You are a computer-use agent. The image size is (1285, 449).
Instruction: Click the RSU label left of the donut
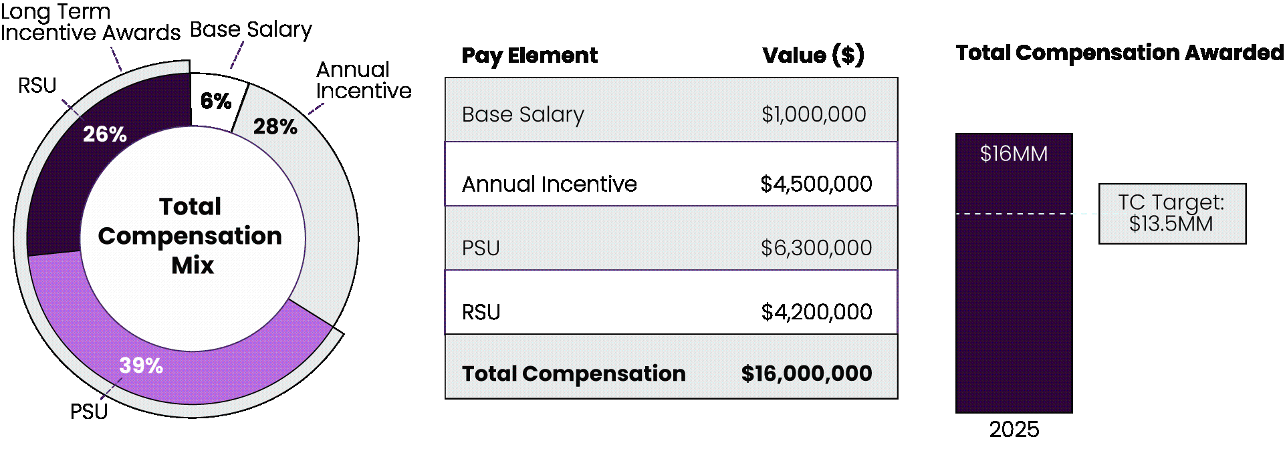37,86
